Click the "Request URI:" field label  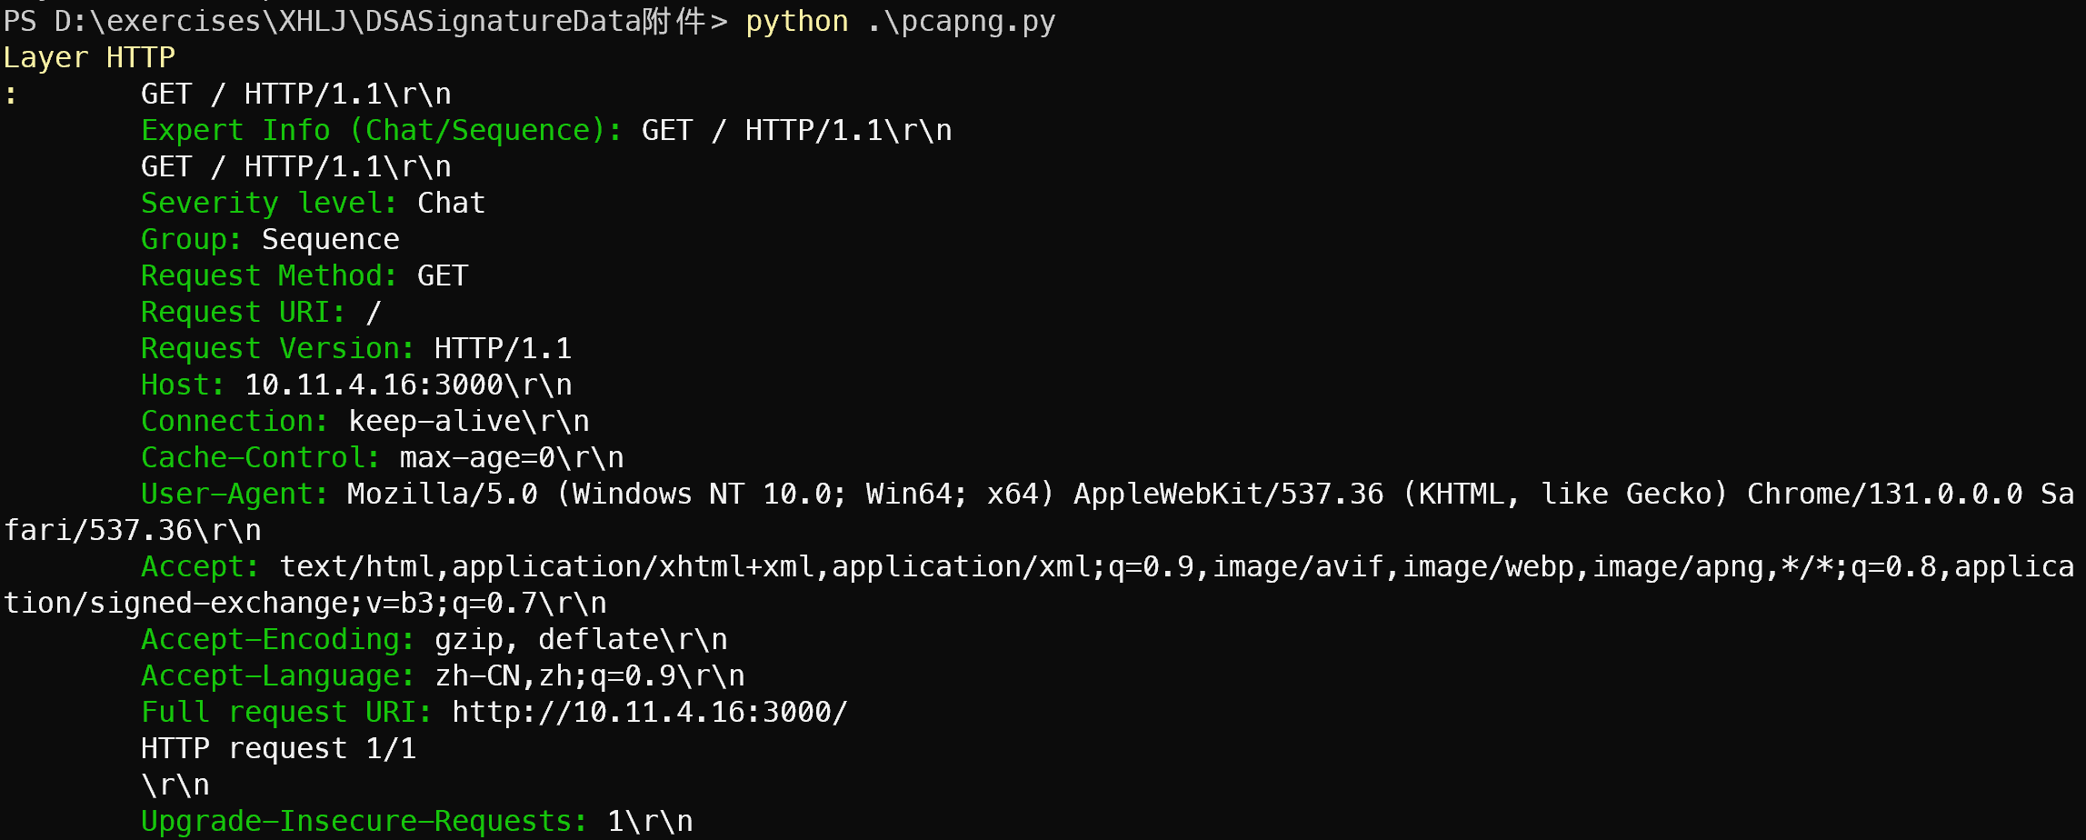point(244,312)
